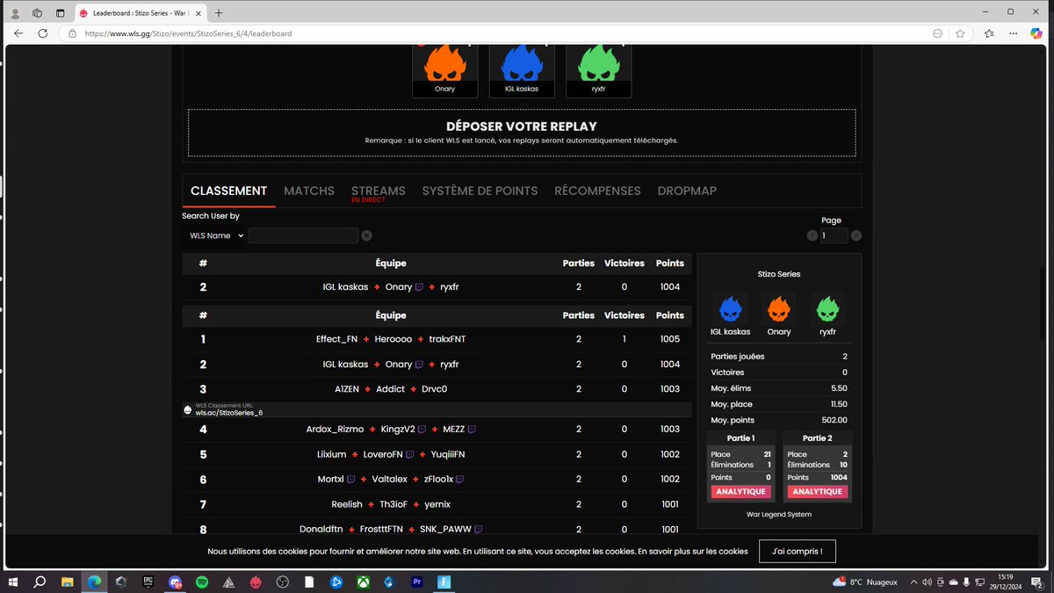Click the blue flame icon in the Stizo Series panel
This screenshot has width=1054, height=593.
pyautogui.click(x=731, y=308)
